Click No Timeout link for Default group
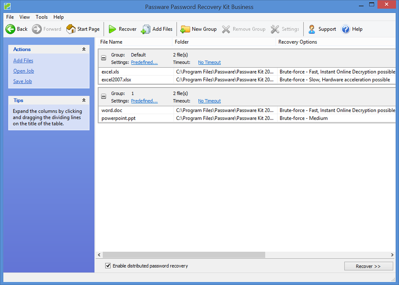 (209, 62)
